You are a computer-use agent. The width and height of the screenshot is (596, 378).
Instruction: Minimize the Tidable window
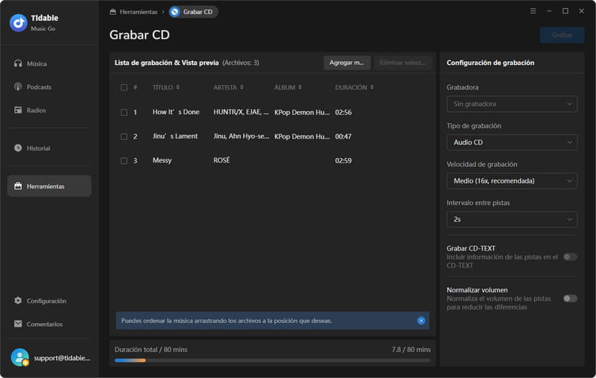[x=549, y=11]
